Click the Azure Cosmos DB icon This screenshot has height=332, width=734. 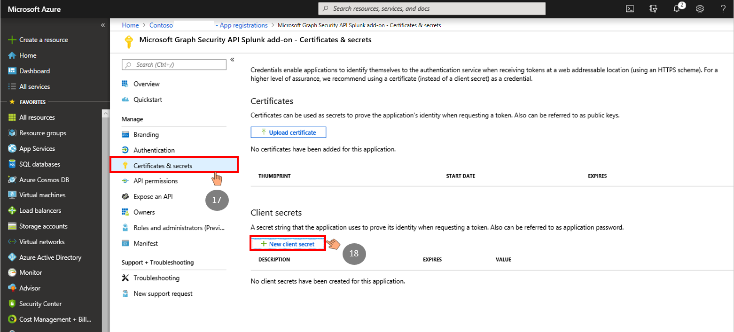(x=12, y=179)
